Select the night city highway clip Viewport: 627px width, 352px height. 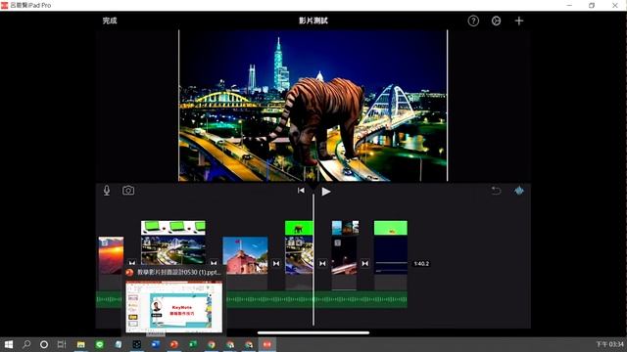(x=173, y=250)
